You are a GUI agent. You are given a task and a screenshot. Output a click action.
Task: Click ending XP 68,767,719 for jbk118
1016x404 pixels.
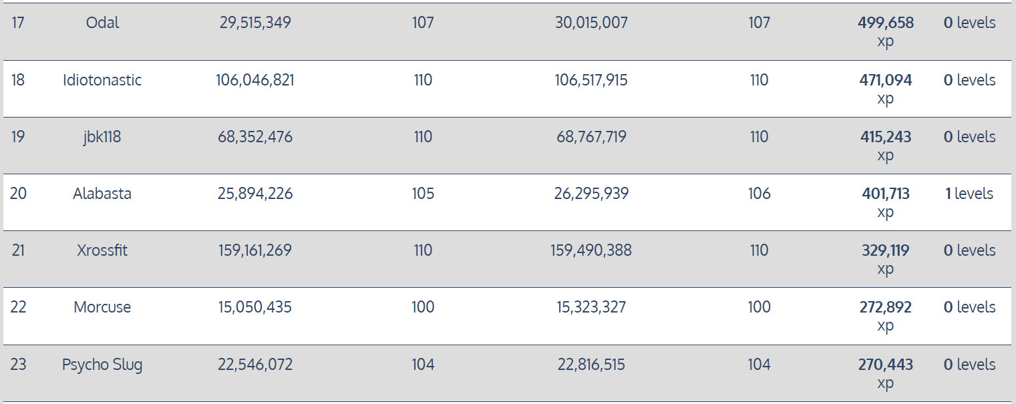(x=591, y=137)
